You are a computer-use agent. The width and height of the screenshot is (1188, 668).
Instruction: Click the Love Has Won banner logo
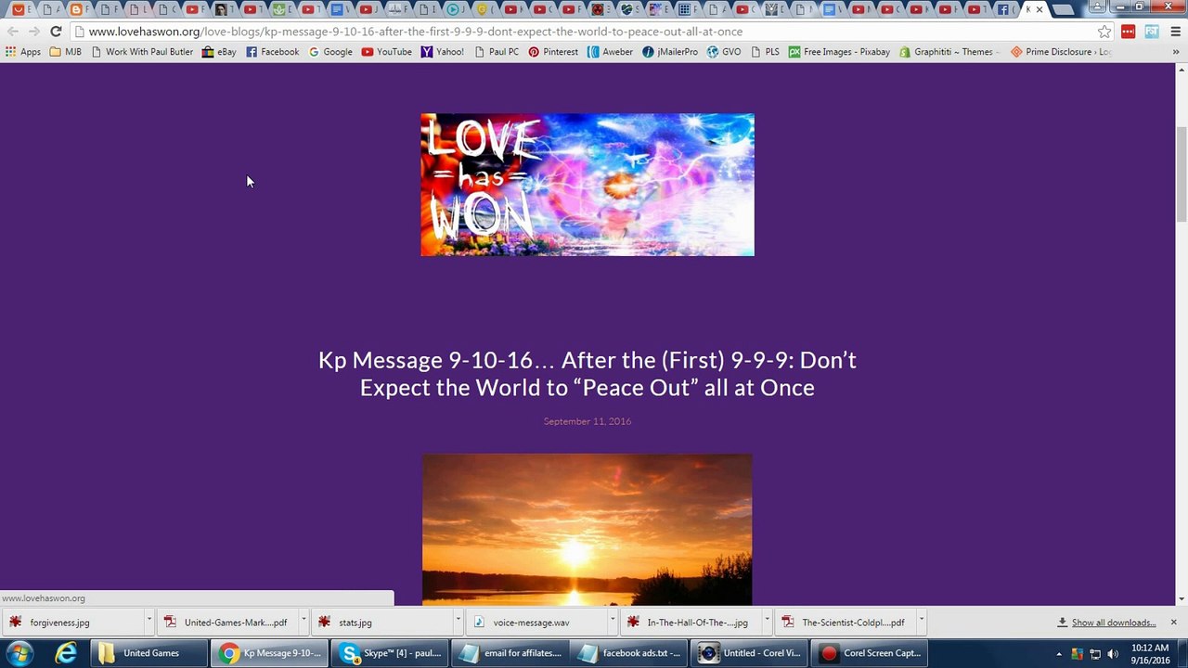click(588, 185)
